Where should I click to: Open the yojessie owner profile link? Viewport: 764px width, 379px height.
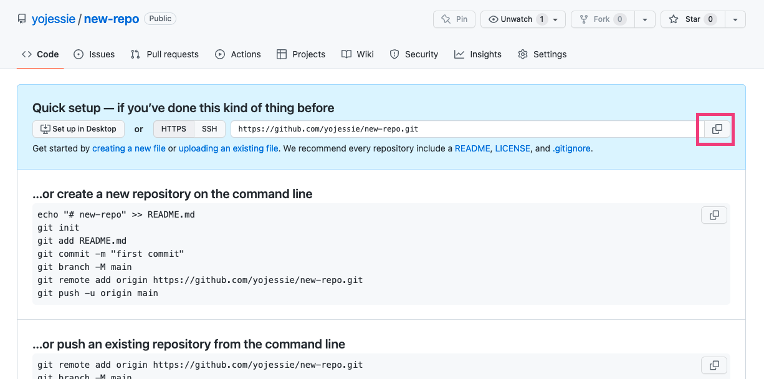(x=54, y=19)
